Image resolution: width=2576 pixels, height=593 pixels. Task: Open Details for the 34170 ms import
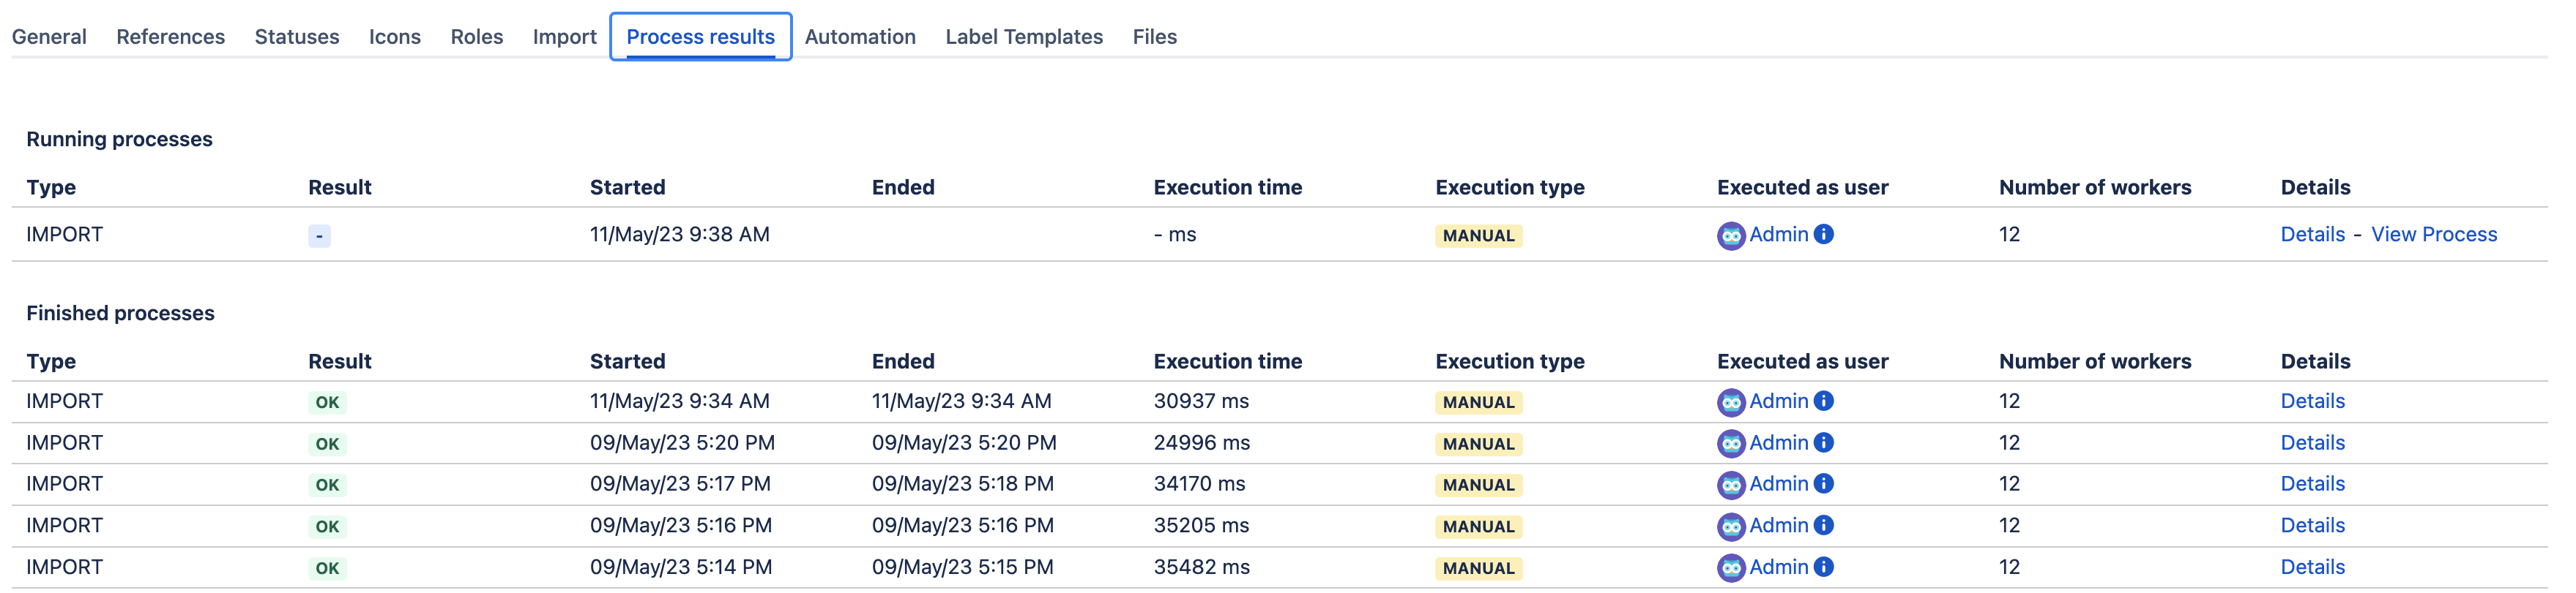tap(2313, 484)
